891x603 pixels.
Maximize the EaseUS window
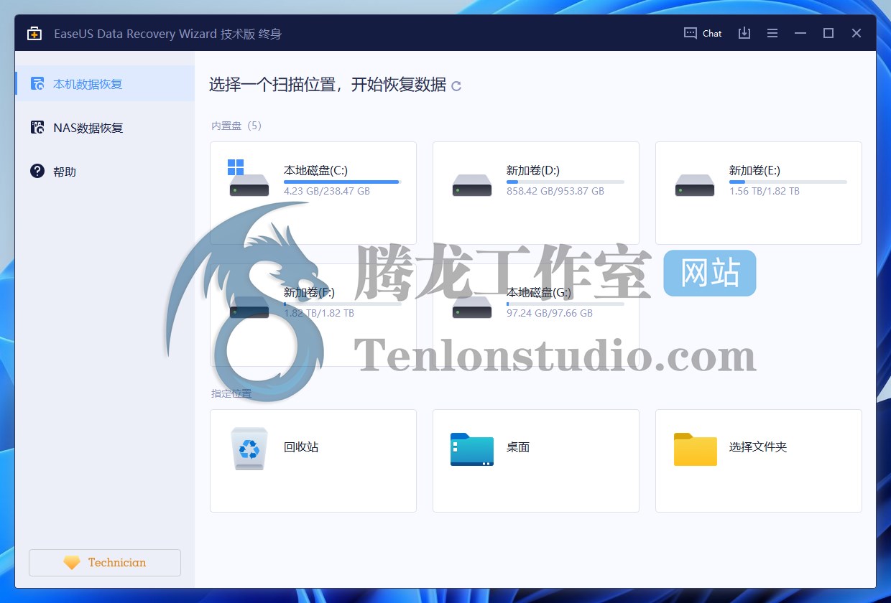(x=828, y=33)
